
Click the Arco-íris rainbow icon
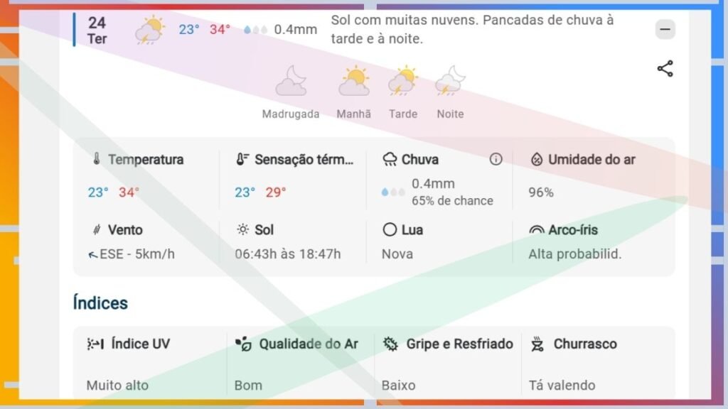tap(537, 230)
